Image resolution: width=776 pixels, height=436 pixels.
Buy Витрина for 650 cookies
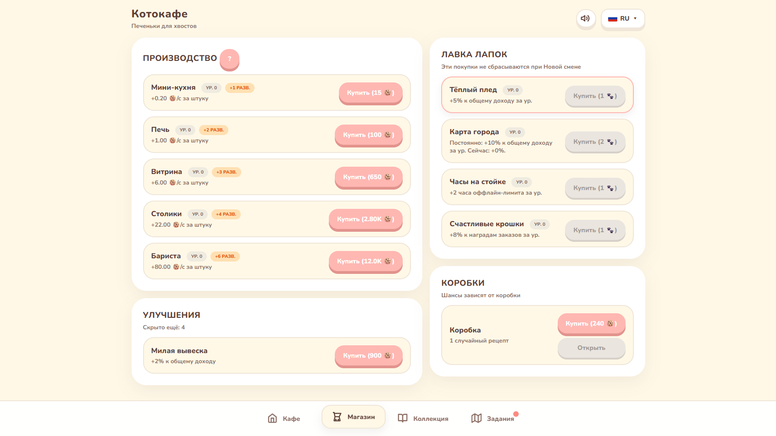pos(369,177)
